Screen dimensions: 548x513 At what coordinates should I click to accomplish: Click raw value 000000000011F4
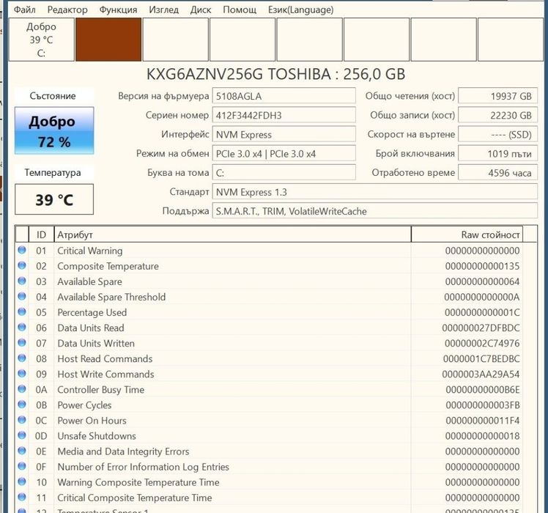[x=483, y=421]
